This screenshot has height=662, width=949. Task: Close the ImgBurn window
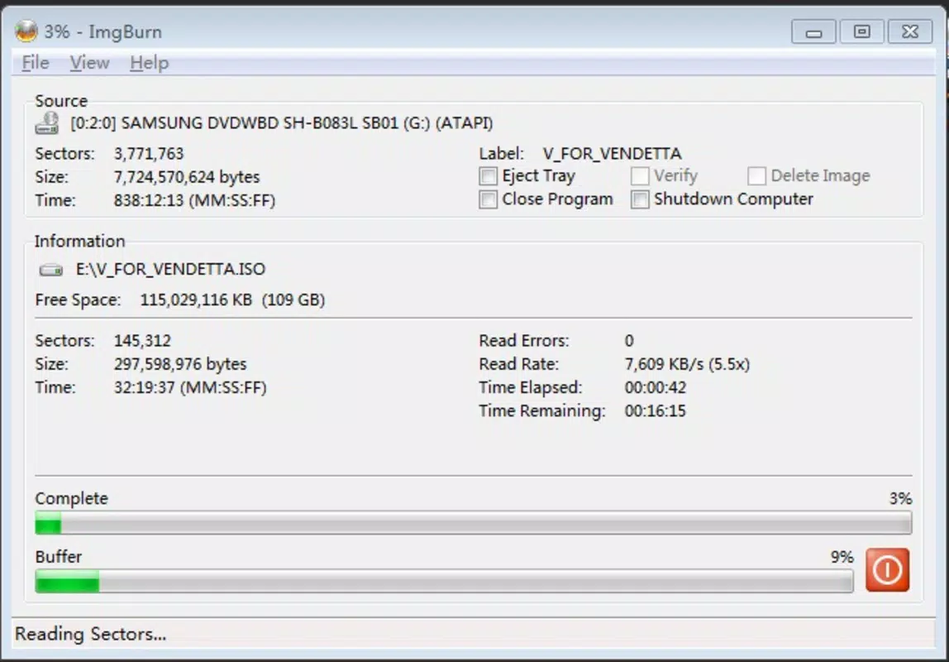[x=909, y=31]
